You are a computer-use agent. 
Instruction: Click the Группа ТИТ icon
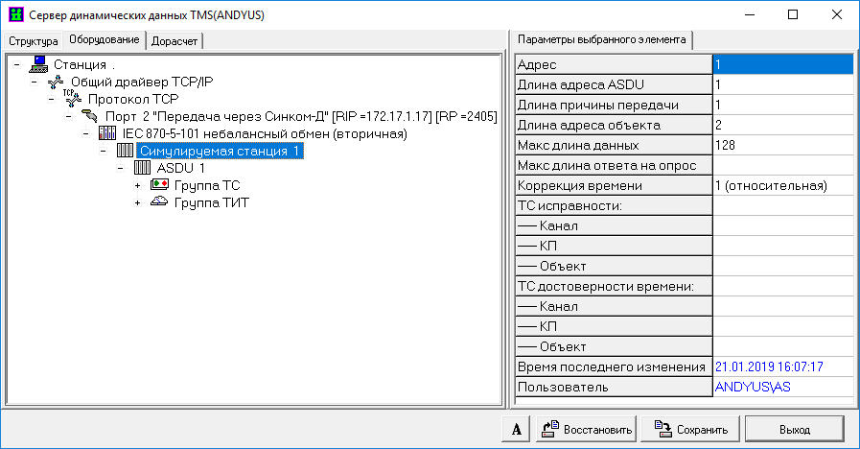coord(159,202)
